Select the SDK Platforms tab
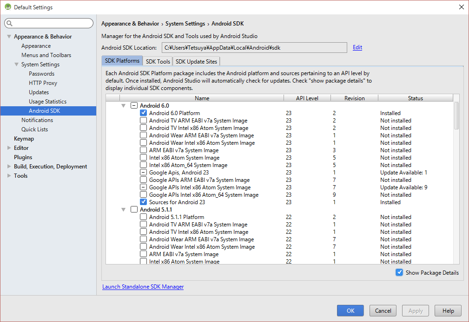Screen dimensions: 469x322 (x=122, y=61)
